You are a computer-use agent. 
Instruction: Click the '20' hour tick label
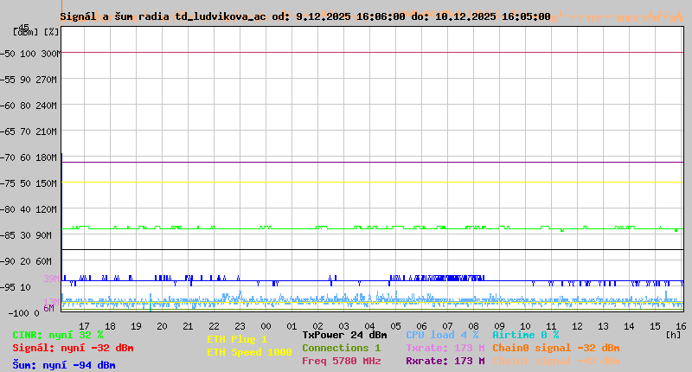point(162,326)
